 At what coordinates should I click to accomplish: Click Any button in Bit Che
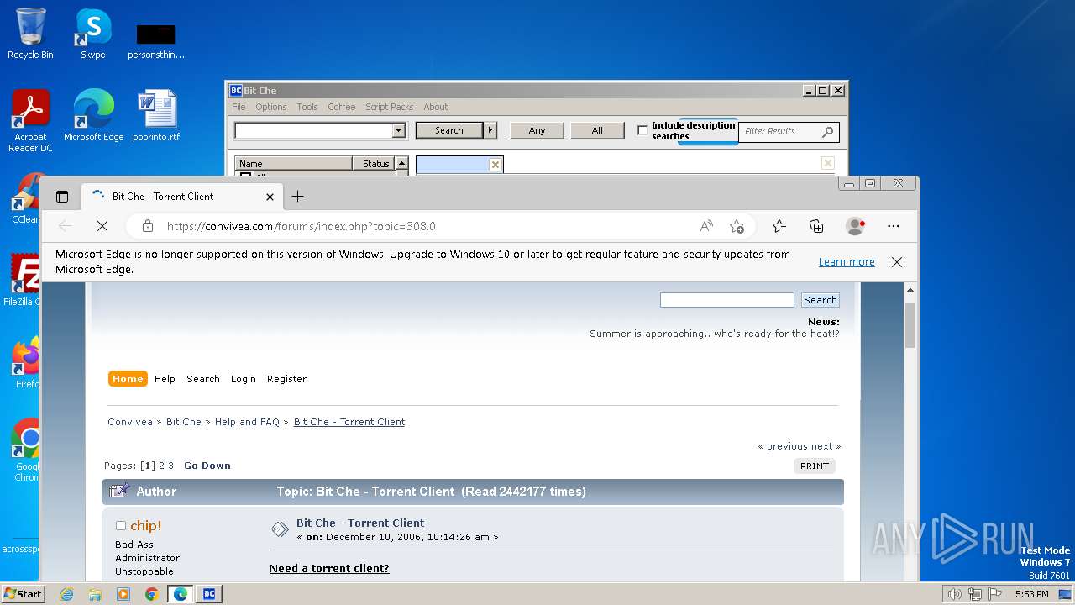[537, 130]
